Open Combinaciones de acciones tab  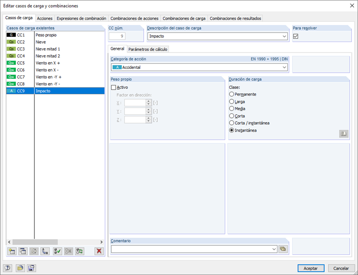coord(134,18)
